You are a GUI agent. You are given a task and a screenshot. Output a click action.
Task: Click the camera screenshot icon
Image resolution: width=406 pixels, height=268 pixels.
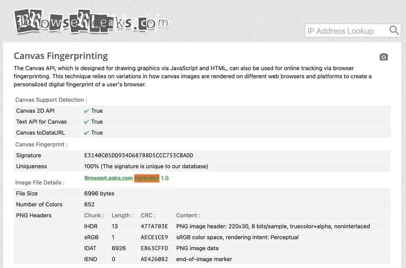[384, 57]
